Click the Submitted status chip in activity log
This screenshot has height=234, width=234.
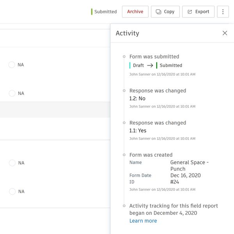[170, 66]
